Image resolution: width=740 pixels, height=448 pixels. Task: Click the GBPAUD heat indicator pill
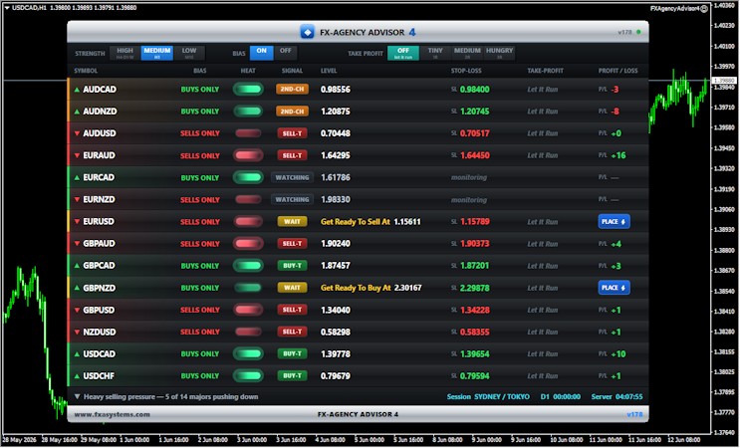click(248, 243)
